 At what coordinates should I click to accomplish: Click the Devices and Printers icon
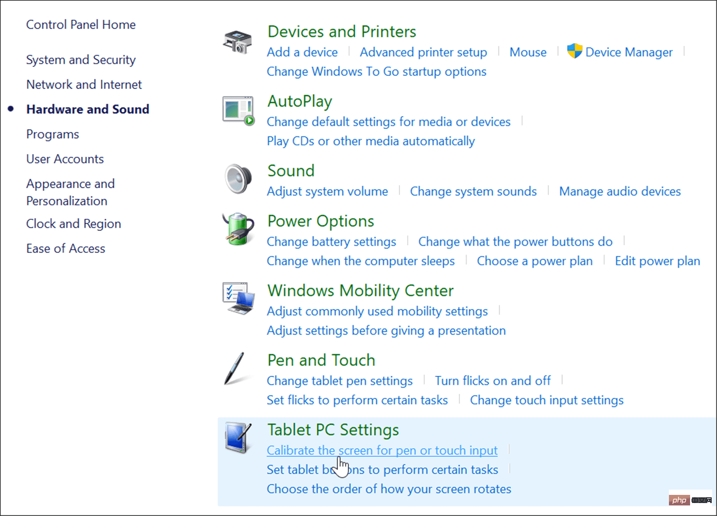point(237,42)
